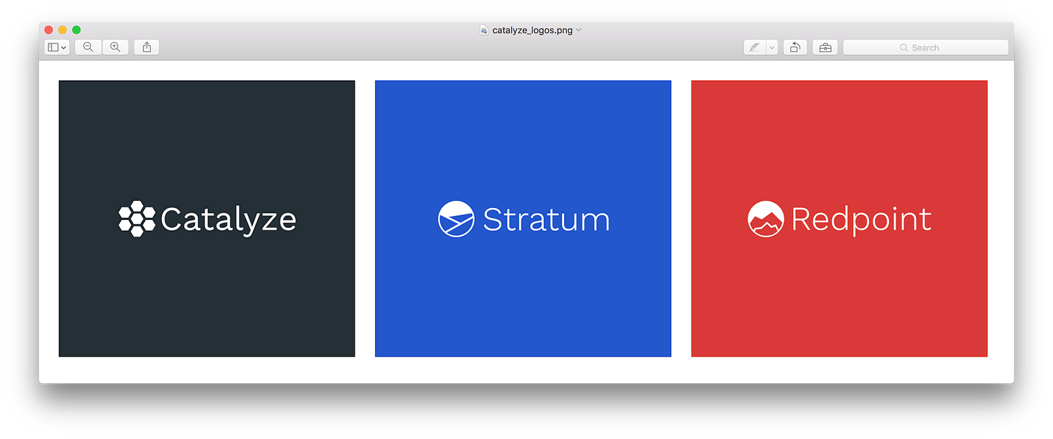Click the Redpoint wordmark text
The height and width of the screenshot is (439, 1053).
click(861, 220)
